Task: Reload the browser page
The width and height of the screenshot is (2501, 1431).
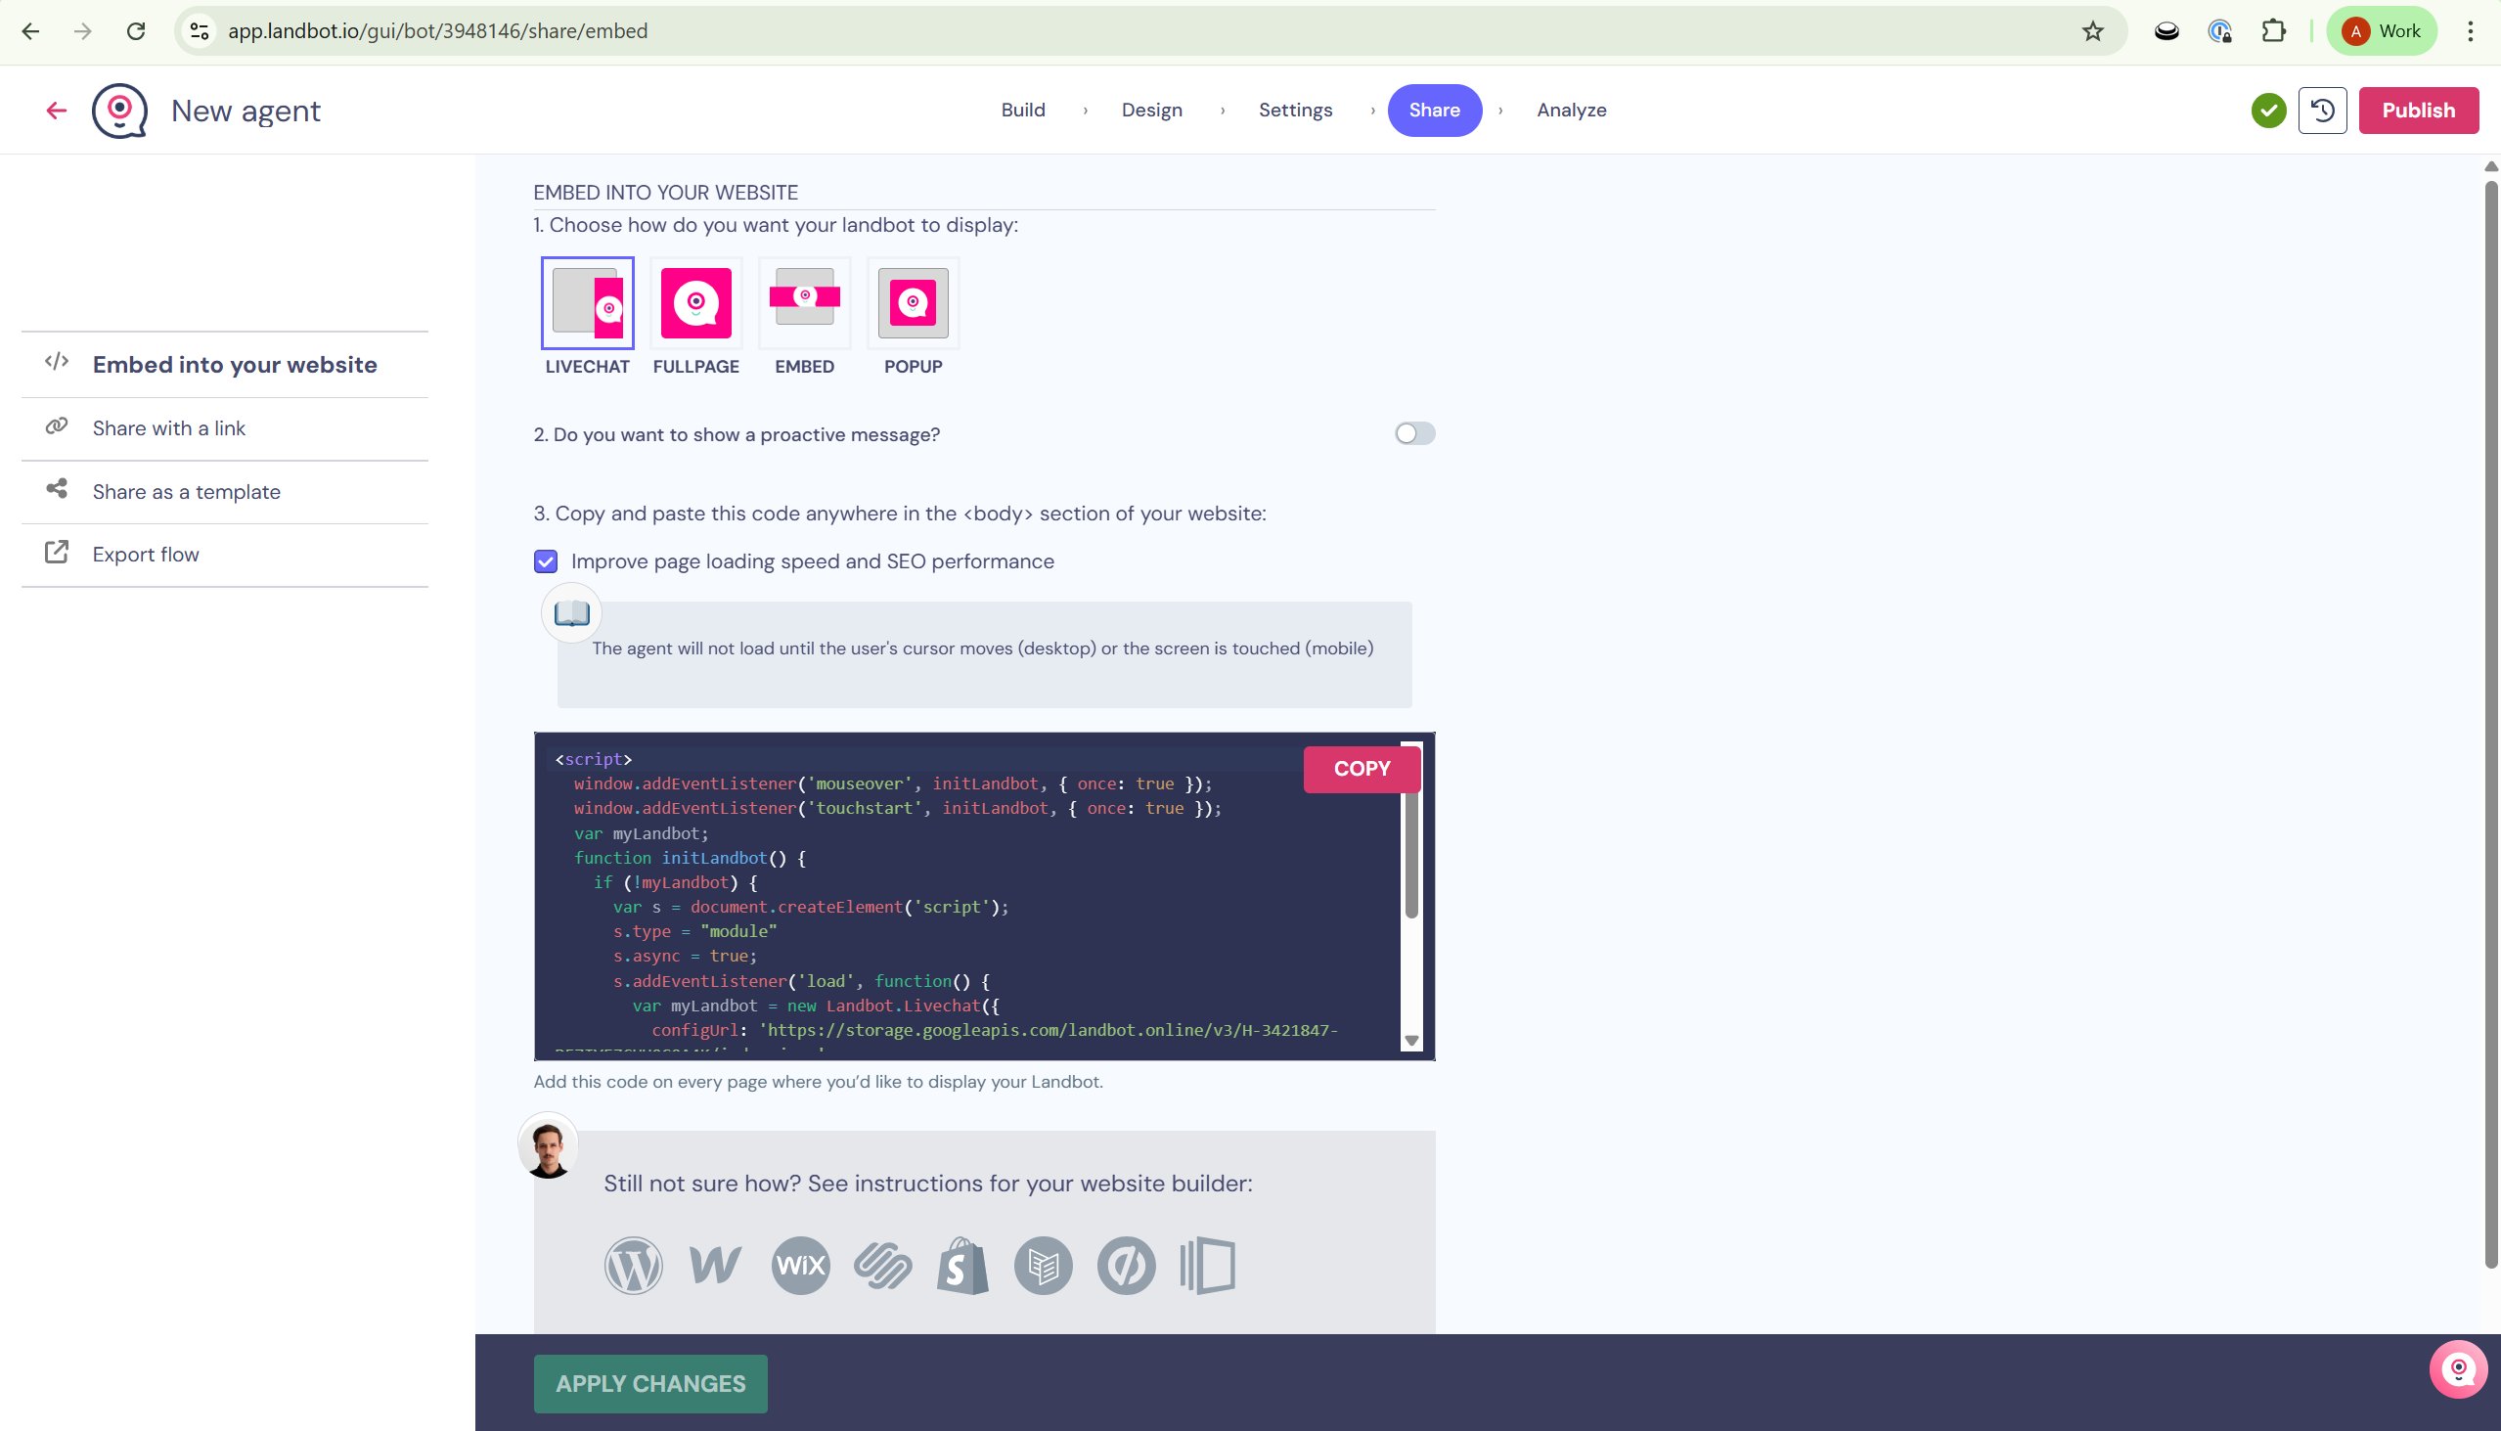Action: pyautogui.click(x=136, y=31)
